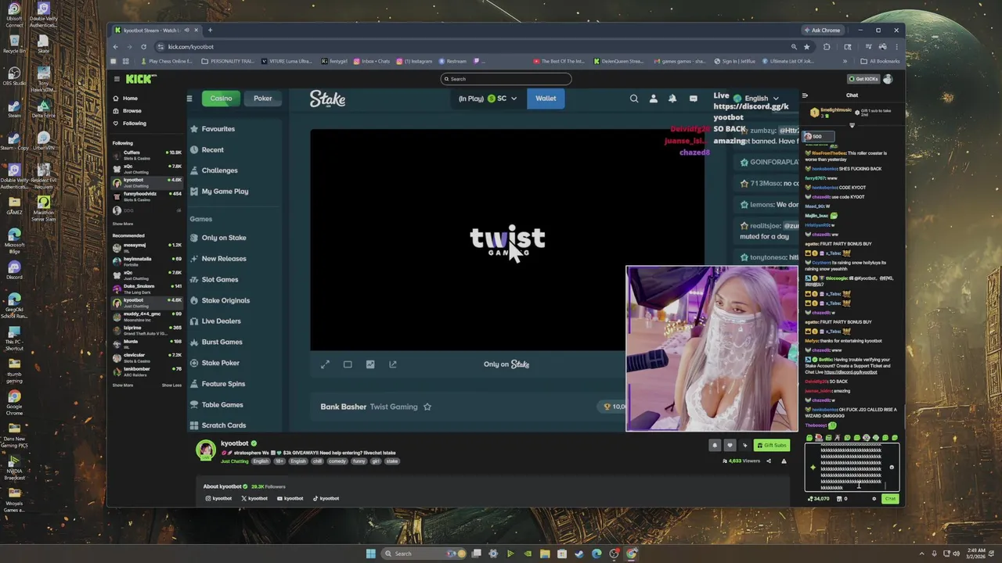Select the Casino tab on Stake
The image size is (1002, 563).
[221, 99]
